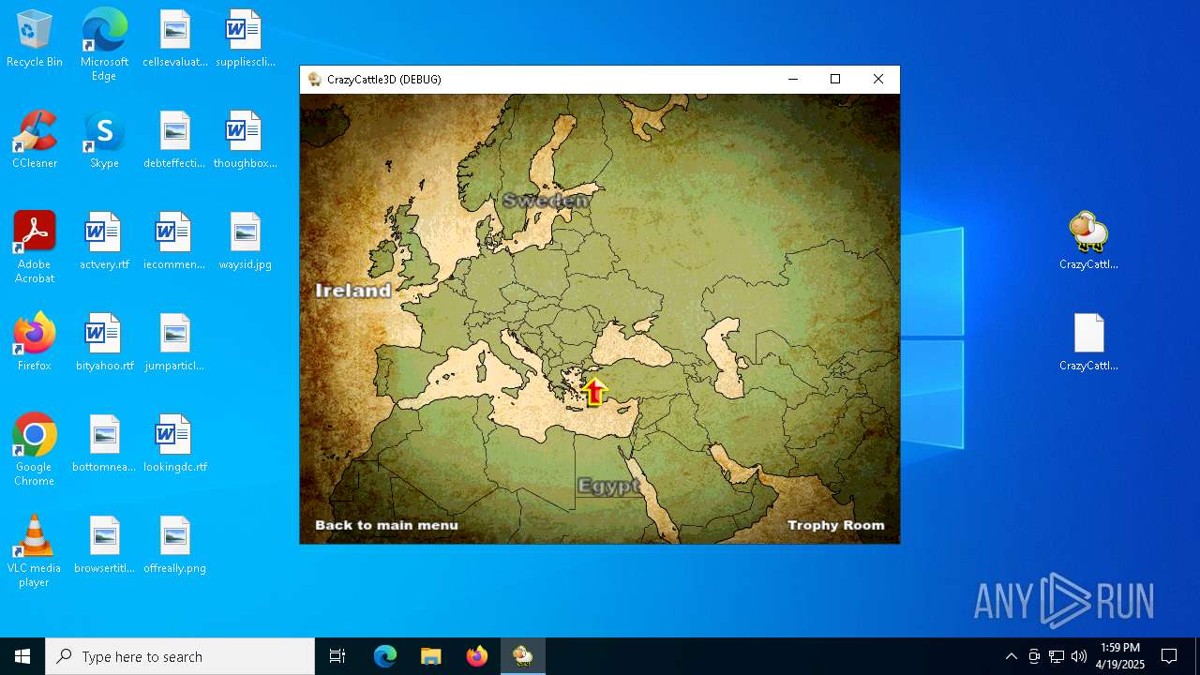
Task: Open the Skype desktop shortcut
Action: tap(104, 140)
